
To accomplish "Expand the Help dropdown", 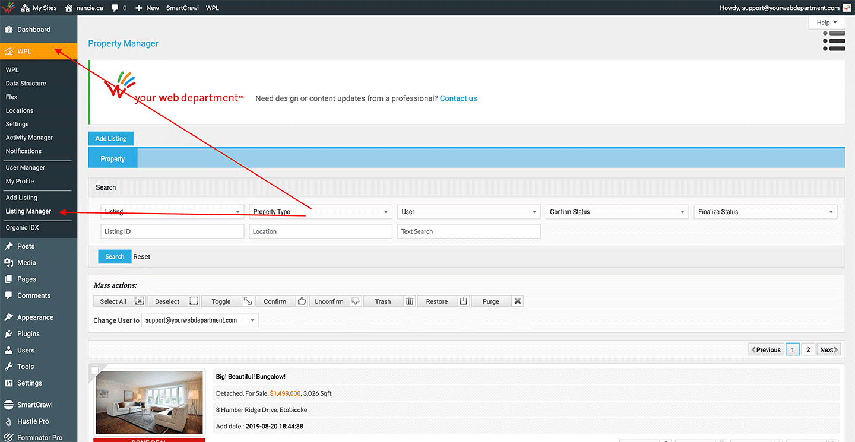I will coord(826,23).
